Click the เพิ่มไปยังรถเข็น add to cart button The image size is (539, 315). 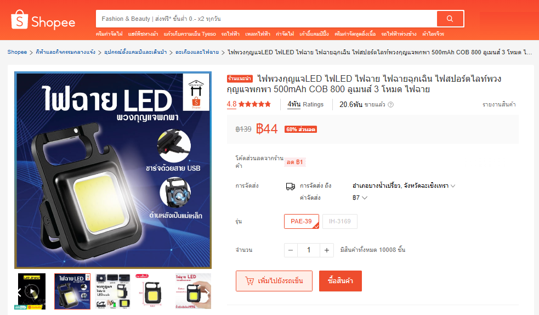click(x=274, y=281)
